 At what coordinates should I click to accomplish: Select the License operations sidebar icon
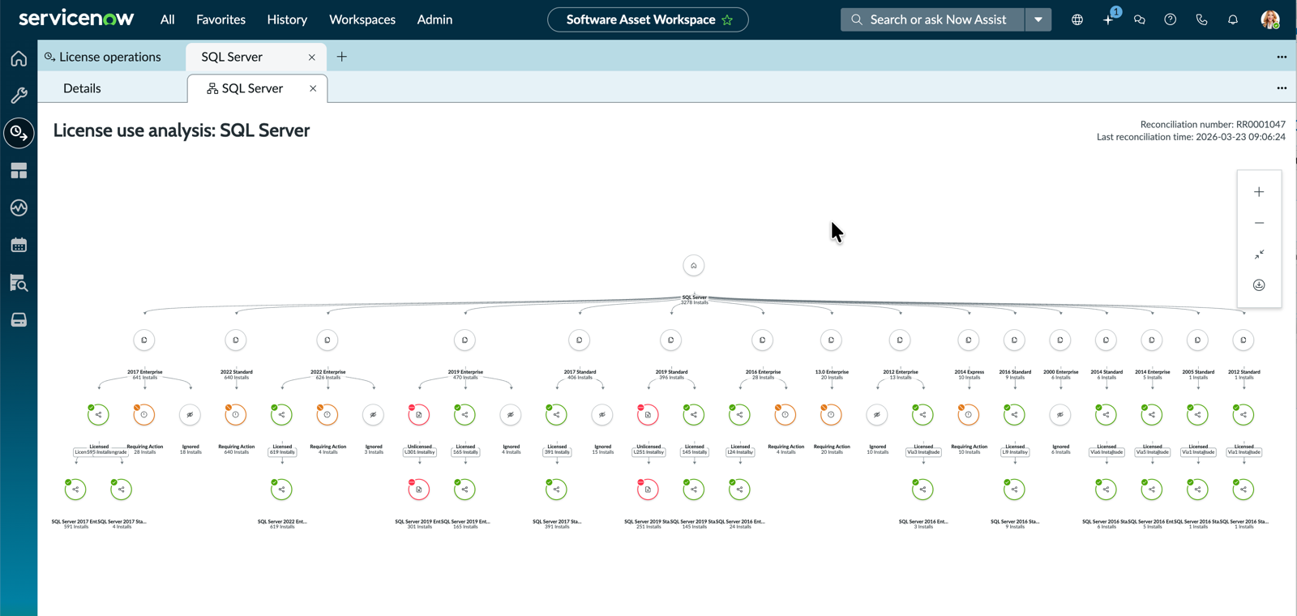coord(19,133)
